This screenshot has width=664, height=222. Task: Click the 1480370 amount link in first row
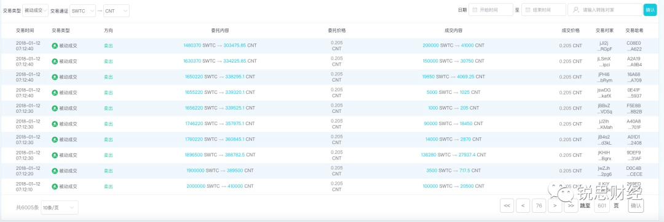(192, 45)
